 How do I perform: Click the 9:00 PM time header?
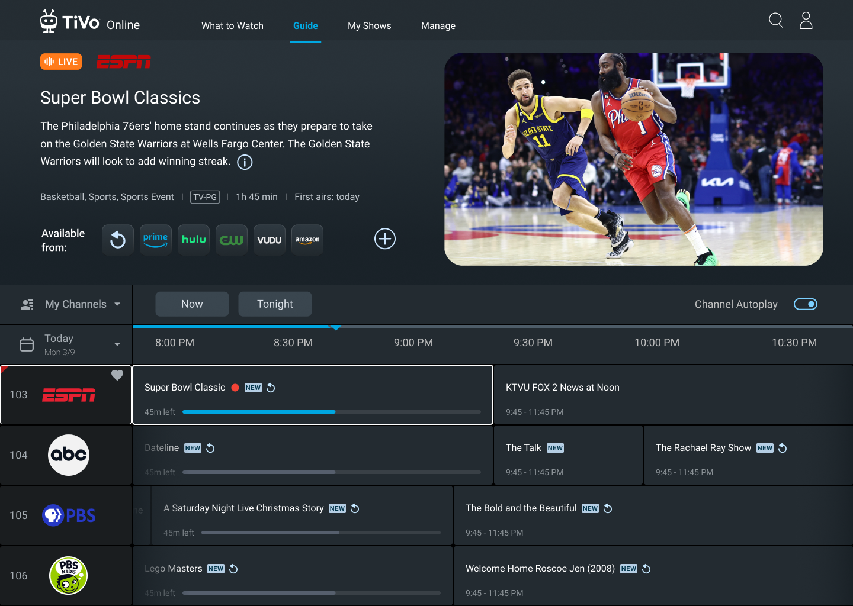413,343
